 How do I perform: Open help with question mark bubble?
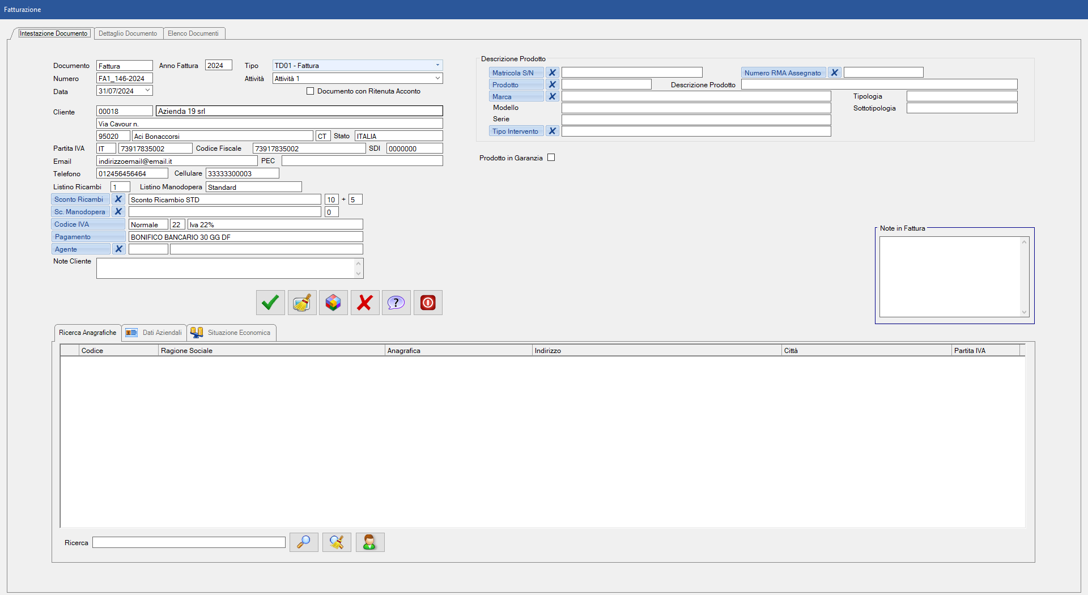click(x=396, y=303)
